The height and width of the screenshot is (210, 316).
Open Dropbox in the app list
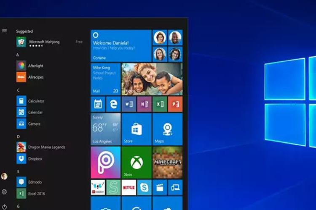(29, 159)
